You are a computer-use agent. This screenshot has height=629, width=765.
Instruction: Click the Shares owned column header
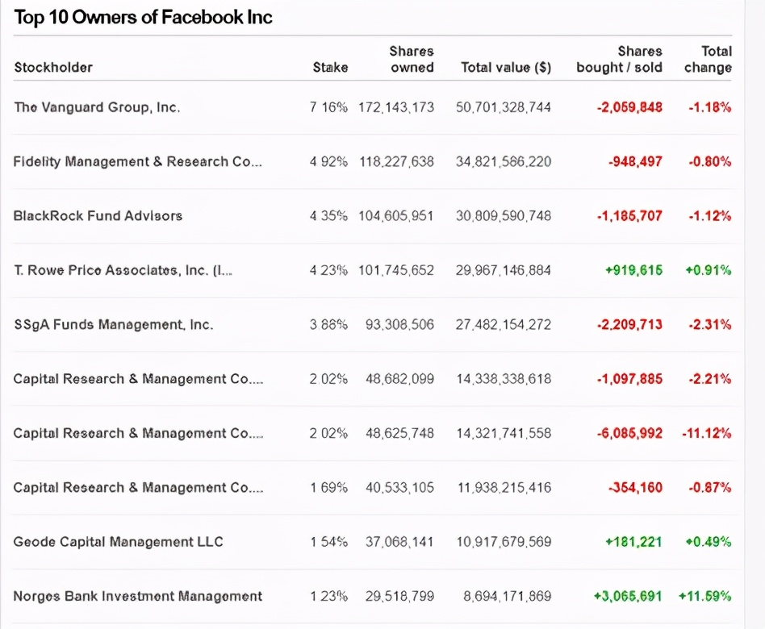coord(412,60)
